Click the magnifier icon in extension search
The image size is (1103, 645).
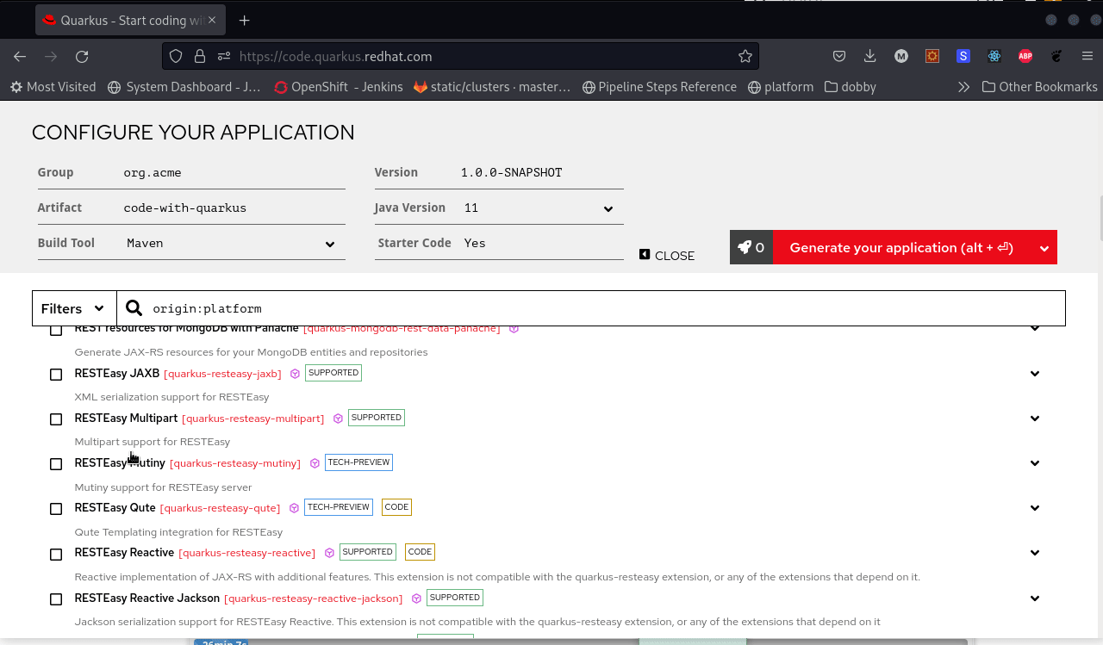(x=134, y=308)
